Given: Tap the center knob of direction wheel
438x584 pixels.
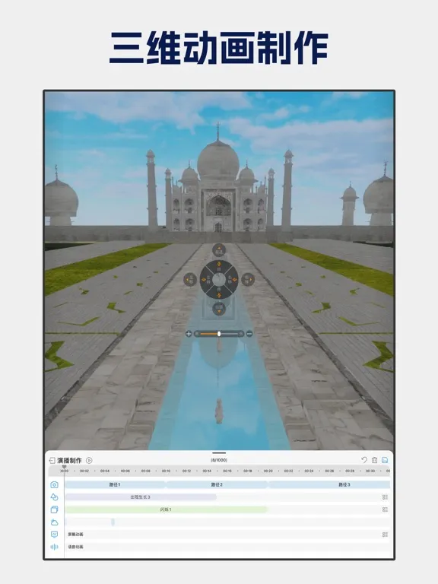Looking at the screenshot, I should [x=219, y=279].
